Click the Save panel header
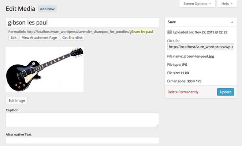The image size is (242, 146). (201, 22)
